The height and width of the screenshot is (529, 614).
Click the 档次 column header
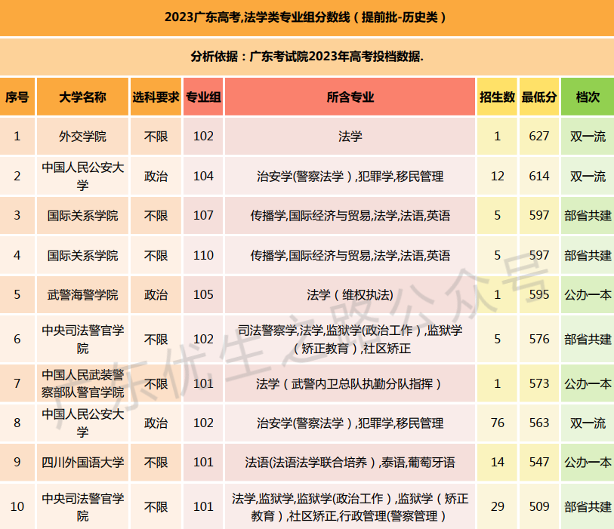(588, 97)
